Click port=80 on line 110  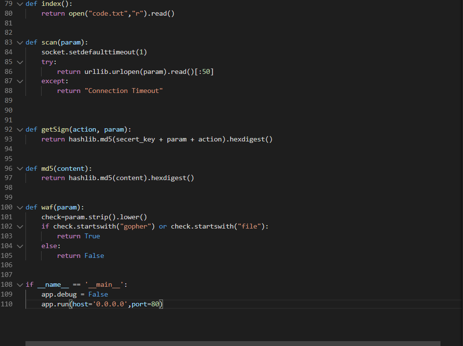(x=145, y=304)
